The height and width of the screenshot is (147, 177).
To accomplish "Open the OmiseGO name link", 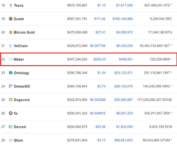I will 22,86.
